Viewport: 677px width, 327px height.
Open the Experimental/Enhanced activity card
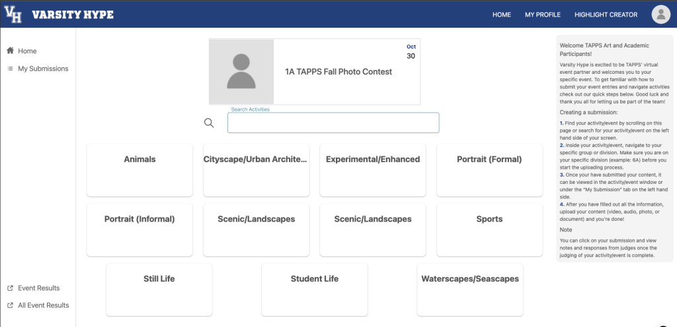point(373,170)
